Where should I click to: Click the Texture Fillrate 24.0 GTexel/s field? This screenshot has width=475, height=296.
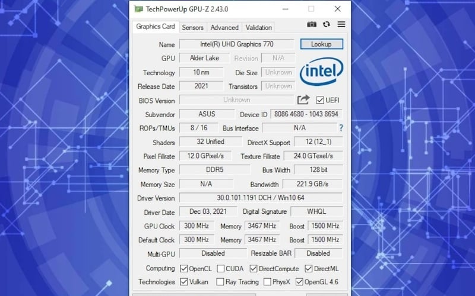tap(313, 156)
